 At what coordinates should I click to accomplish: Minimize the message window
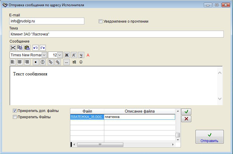coord(208,5)
